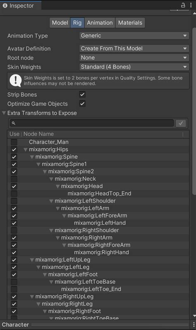Open the Inspector three-dot options menu
Image resolution: width=196 pixels, height=330 pixels.
tap(191, 5)
